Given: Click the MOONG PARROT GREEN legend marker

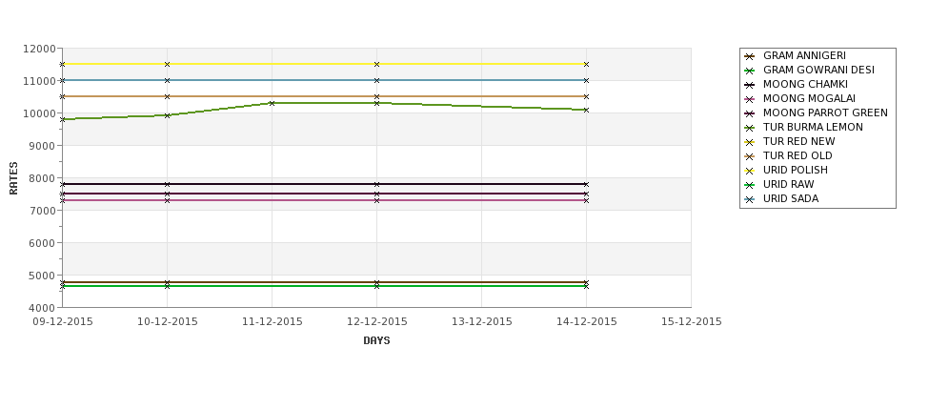Looking at the screenshot, I should 750,113.
